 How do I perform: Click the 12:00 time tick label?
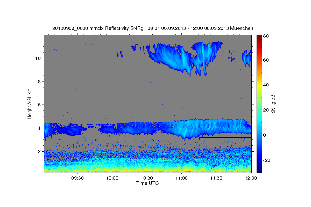coord(251,178)
